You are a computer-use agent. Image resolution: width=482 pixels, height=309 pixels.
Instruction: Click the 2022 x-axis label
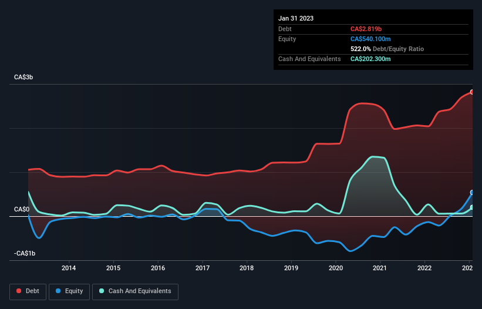[x=424, y=268]
